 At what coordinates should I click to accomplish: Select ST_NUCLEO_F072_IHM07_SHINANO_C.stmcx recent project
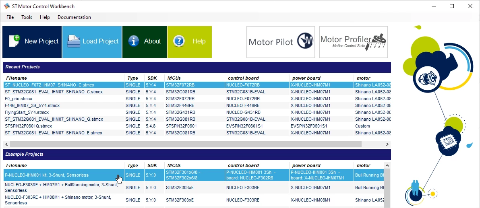(197, 85)
